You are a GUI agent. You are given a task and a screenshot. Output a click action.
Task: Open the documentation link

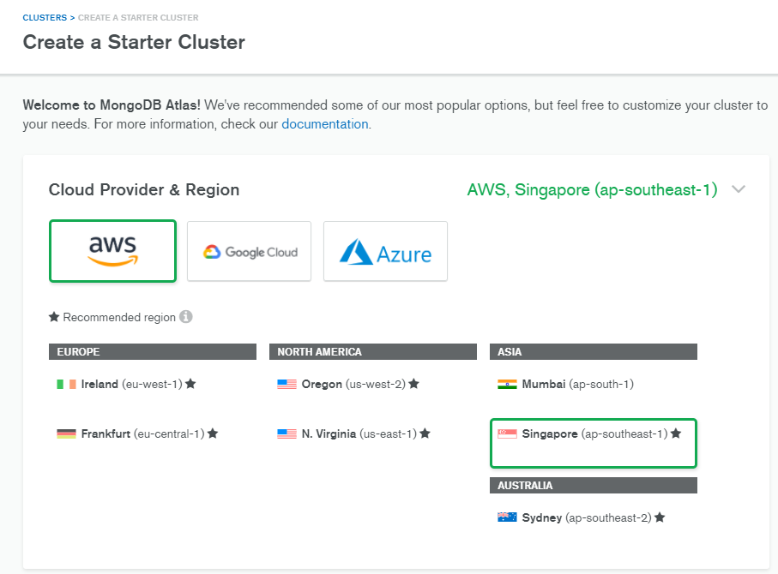pyautogui.click(x=325, y=124)
